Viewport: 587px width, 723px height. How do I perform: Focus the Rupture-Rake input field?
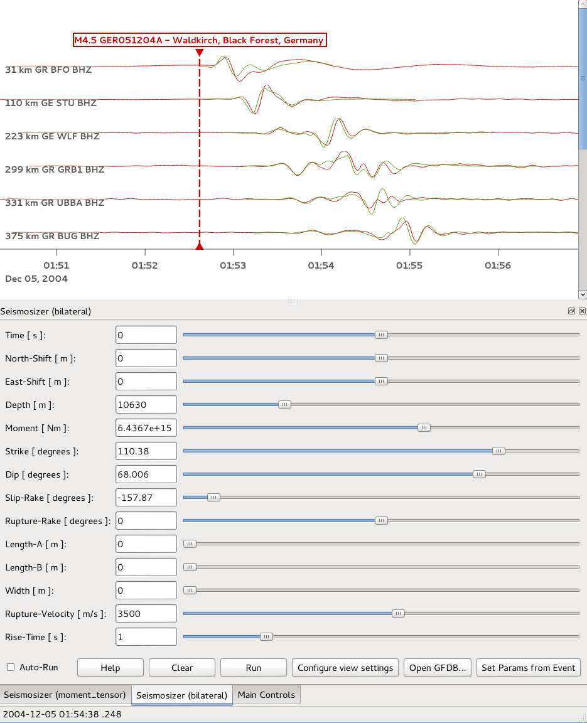146,520
